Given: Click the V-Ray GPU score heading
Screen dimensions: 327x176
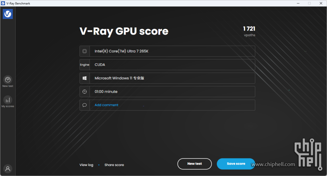Looking at the screenshot, I should tap(124, 31).
